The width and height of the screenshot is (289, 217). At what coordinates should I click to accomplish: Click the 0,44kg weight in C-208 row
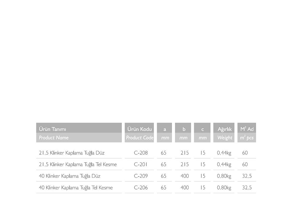point(224,153)
